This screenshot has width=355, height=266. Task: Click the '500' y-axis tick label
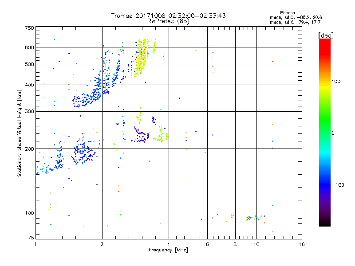pyautogui.click(x=30, y=64)
